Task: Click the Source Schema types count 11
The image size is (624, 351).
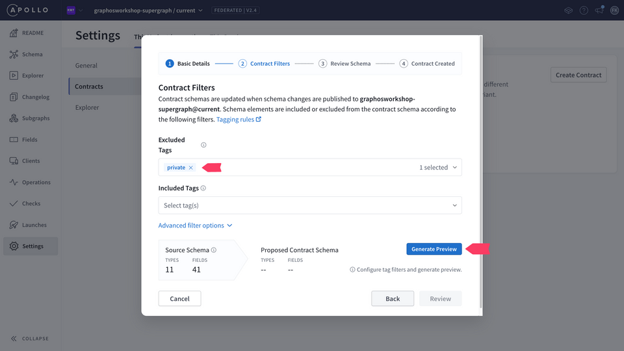Action: click(170, 270)
